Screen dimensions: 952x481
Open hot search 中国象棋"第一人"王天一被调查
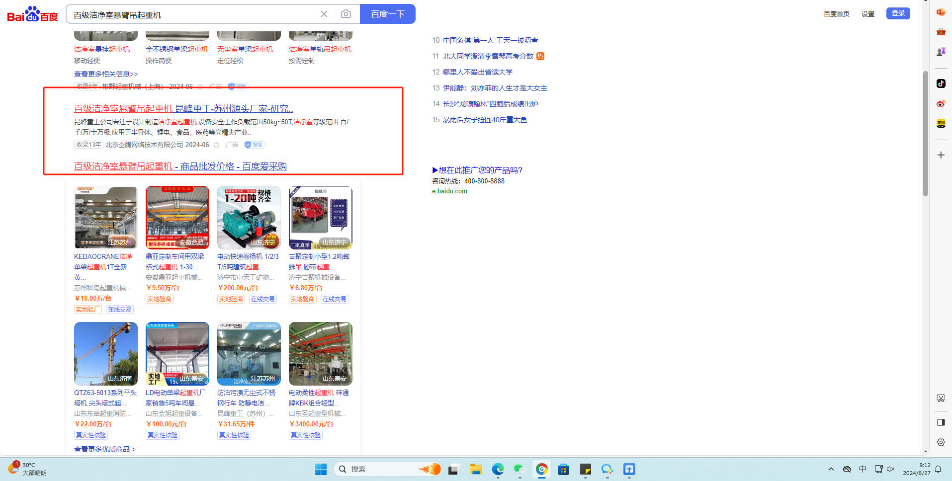tap(490, 40)
